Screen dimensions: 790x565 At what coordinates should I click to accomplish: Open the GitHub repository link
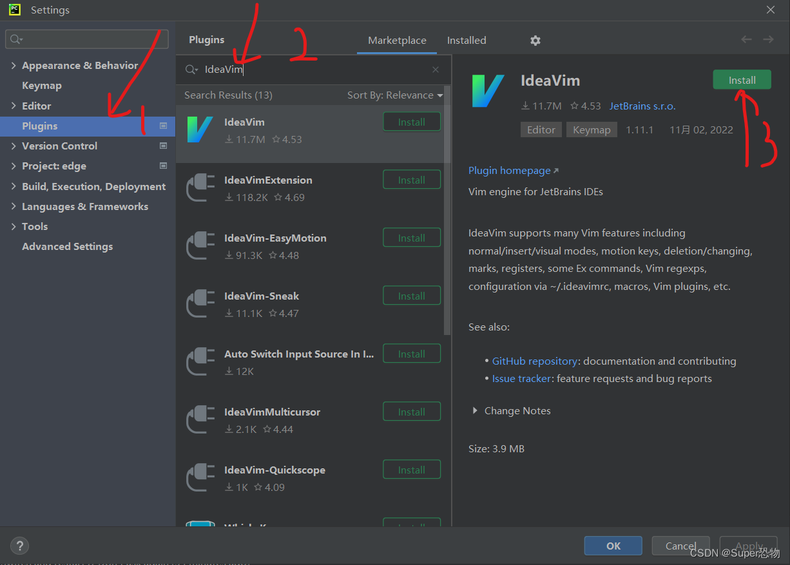(x=535, y=361)
